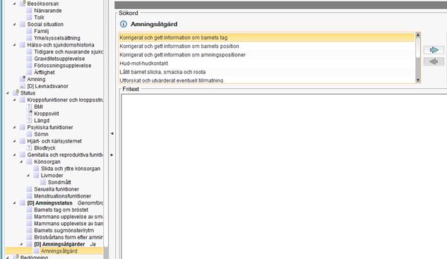Open Ärftlighet tree item

point(44,72)
